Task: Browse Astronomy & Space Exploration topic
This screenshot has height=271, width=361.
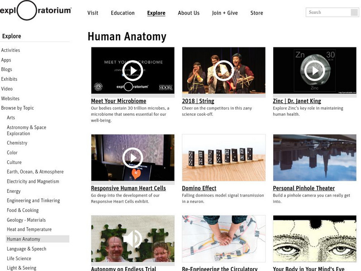Action: [x=27, y=131]
